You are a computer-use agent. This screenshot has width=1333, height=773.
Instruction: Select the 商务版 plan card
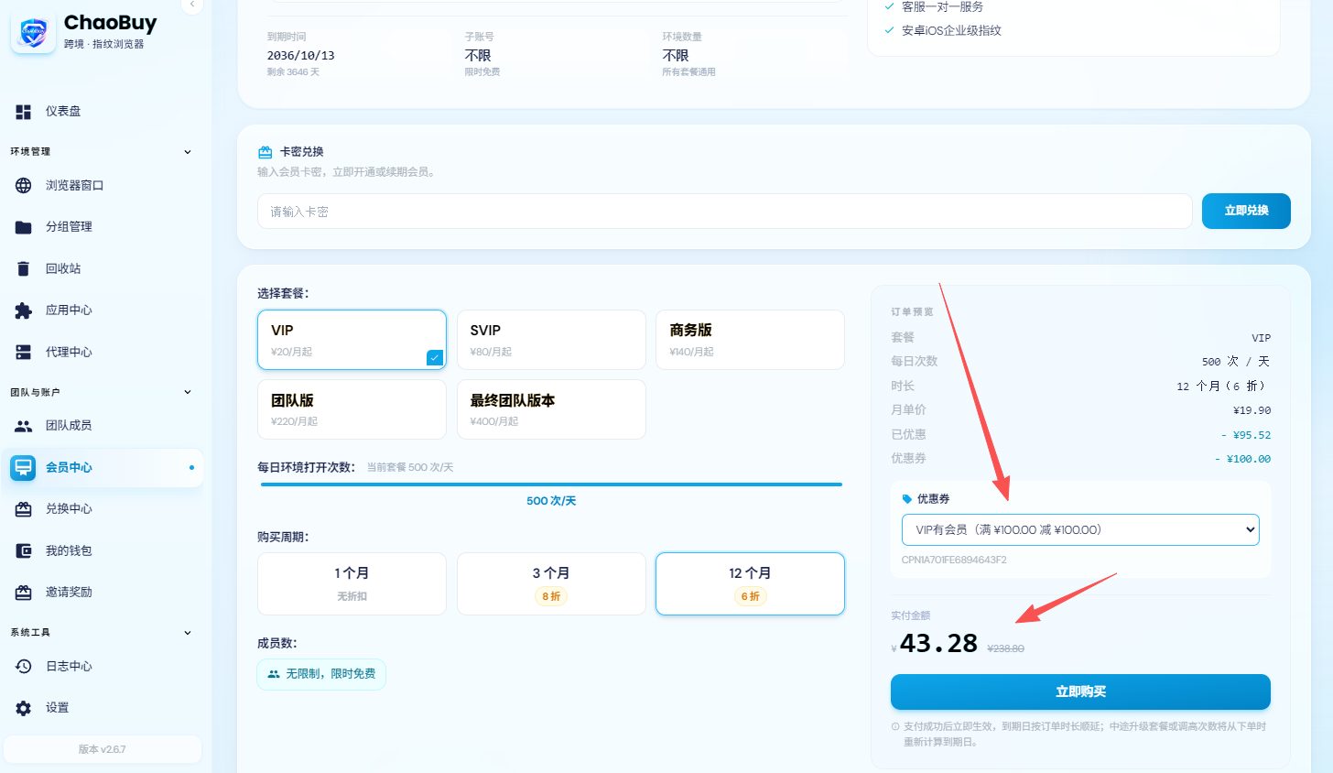[750, 340]
